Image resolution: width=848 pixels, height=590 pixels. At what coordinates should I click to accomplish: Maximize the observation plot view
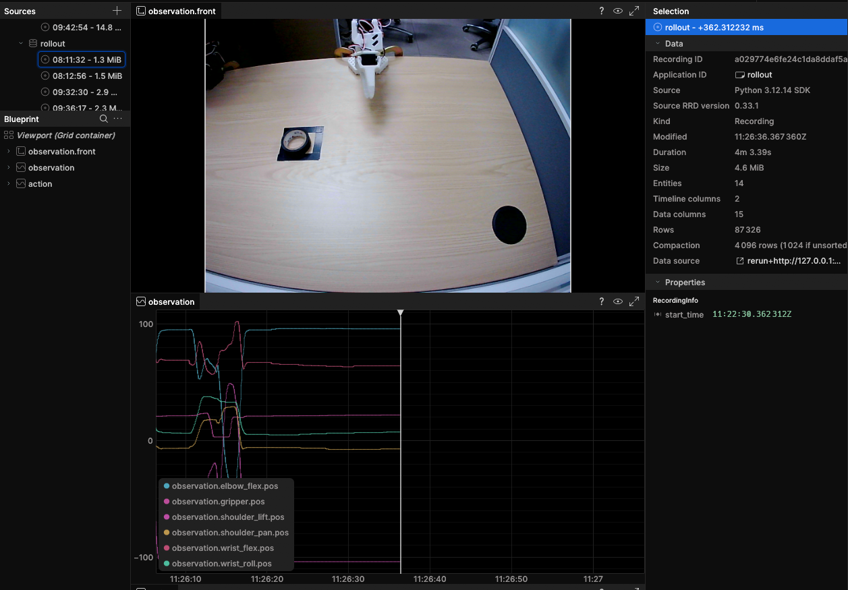(x=634, y=301)
